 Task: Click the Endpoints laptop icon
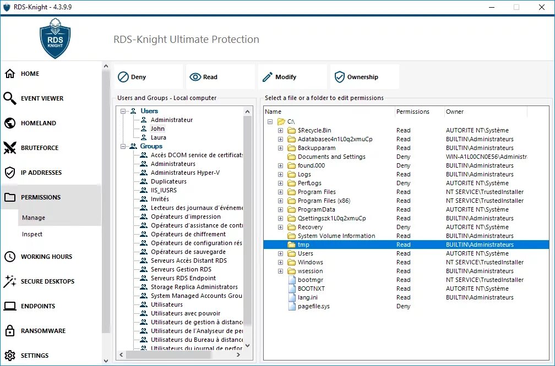pos(10,306)
